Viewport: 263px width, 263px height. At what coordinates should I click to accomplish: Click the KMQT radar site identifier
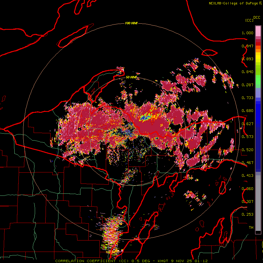coord(163,261)
